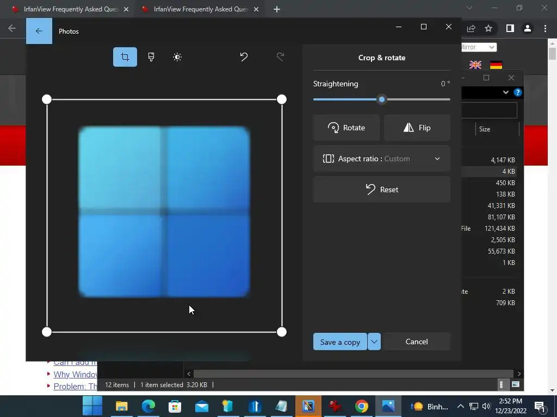Flip the image

(x=417, y=128)
